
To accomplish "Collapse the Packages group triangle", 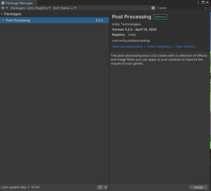I will 2,14.
